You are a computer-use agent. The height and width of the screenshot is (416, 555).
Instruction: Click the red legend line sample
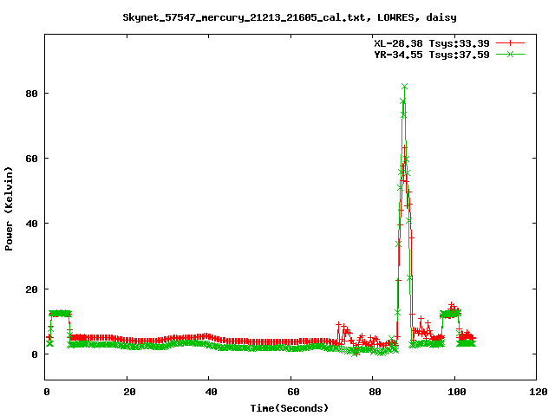click(510, 43)
